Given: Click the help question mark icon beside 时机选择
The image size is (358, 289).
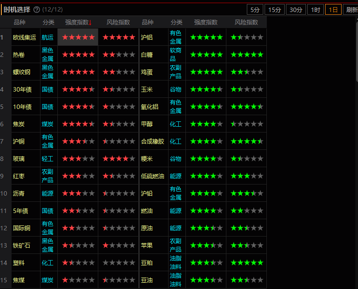Looking at the screenshot, I should pos(37,10).
